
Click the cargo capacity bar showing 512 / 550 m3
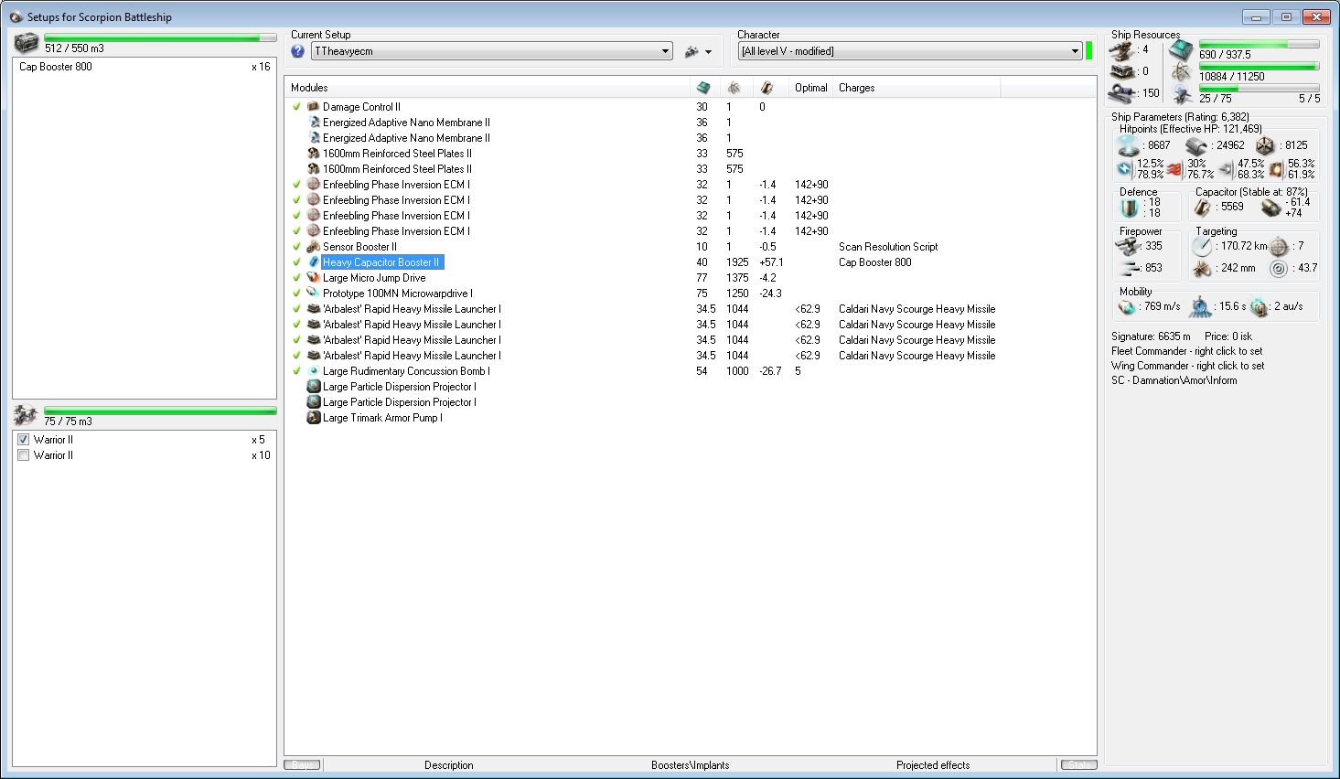(x=160, y=38)
